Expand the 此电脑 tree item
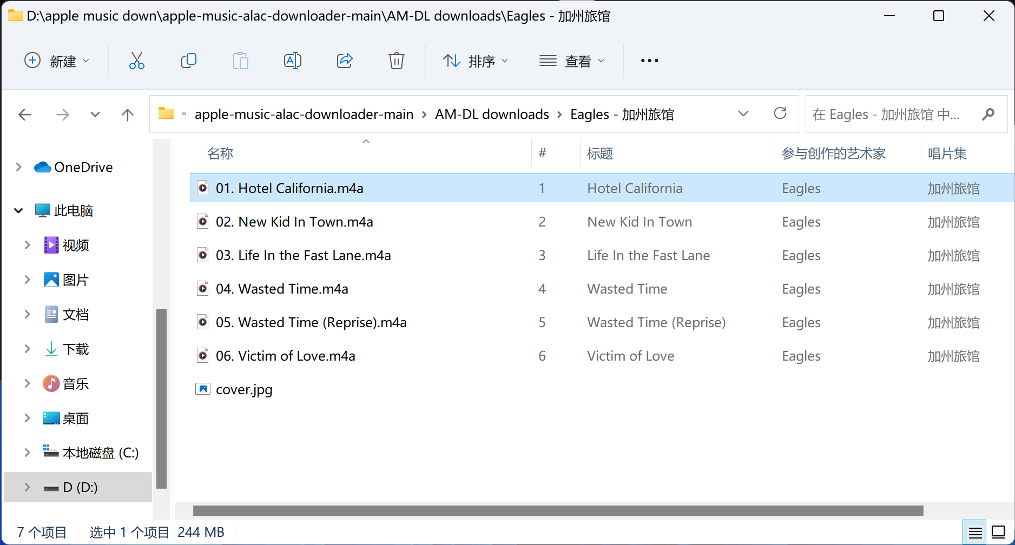The height and width of the screenshot is (545, 1015). coord(19,210)
